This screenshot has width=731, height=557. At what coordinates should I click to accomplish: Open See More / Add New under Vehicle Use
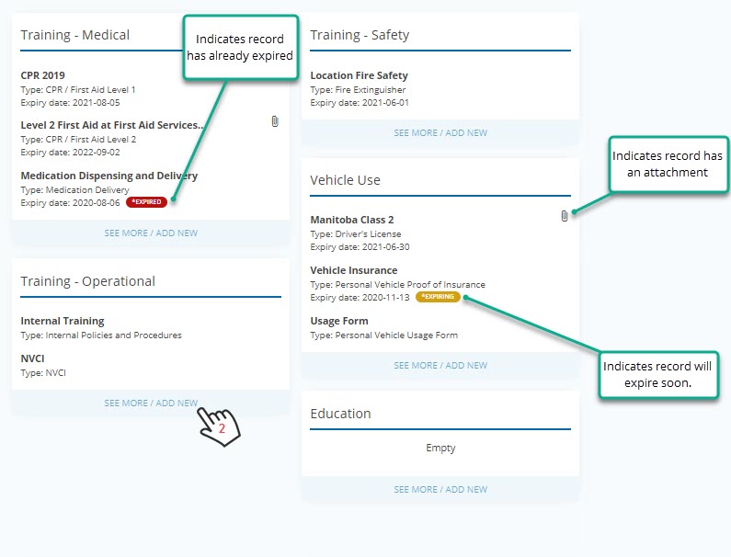pos(440,365)
